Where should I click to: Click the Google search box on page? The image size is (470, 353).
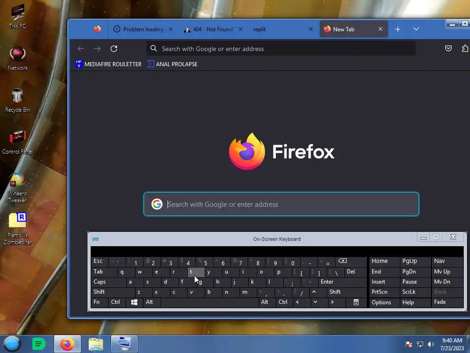(281, 204)
